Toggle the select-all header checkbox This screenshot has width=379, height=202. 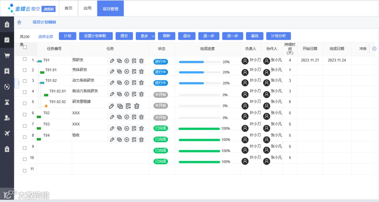pyautogui.click(x=25, y=47)
